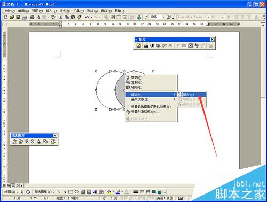Viewport: 267px width, 202px height.
Task: Close the 自选图形 floating toolbar
Action: point(55,136)
